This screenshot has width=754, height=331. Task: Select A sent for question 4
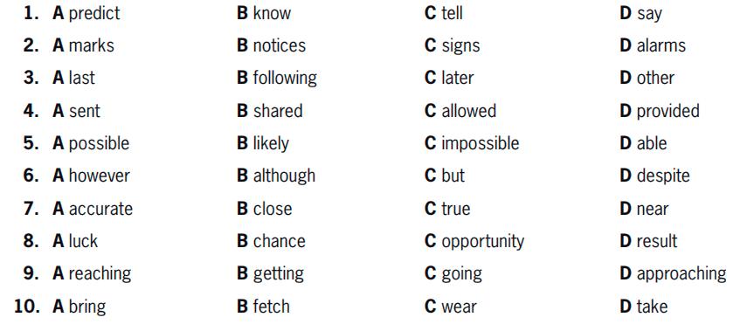pyautogui.click(x=76, y=111)
